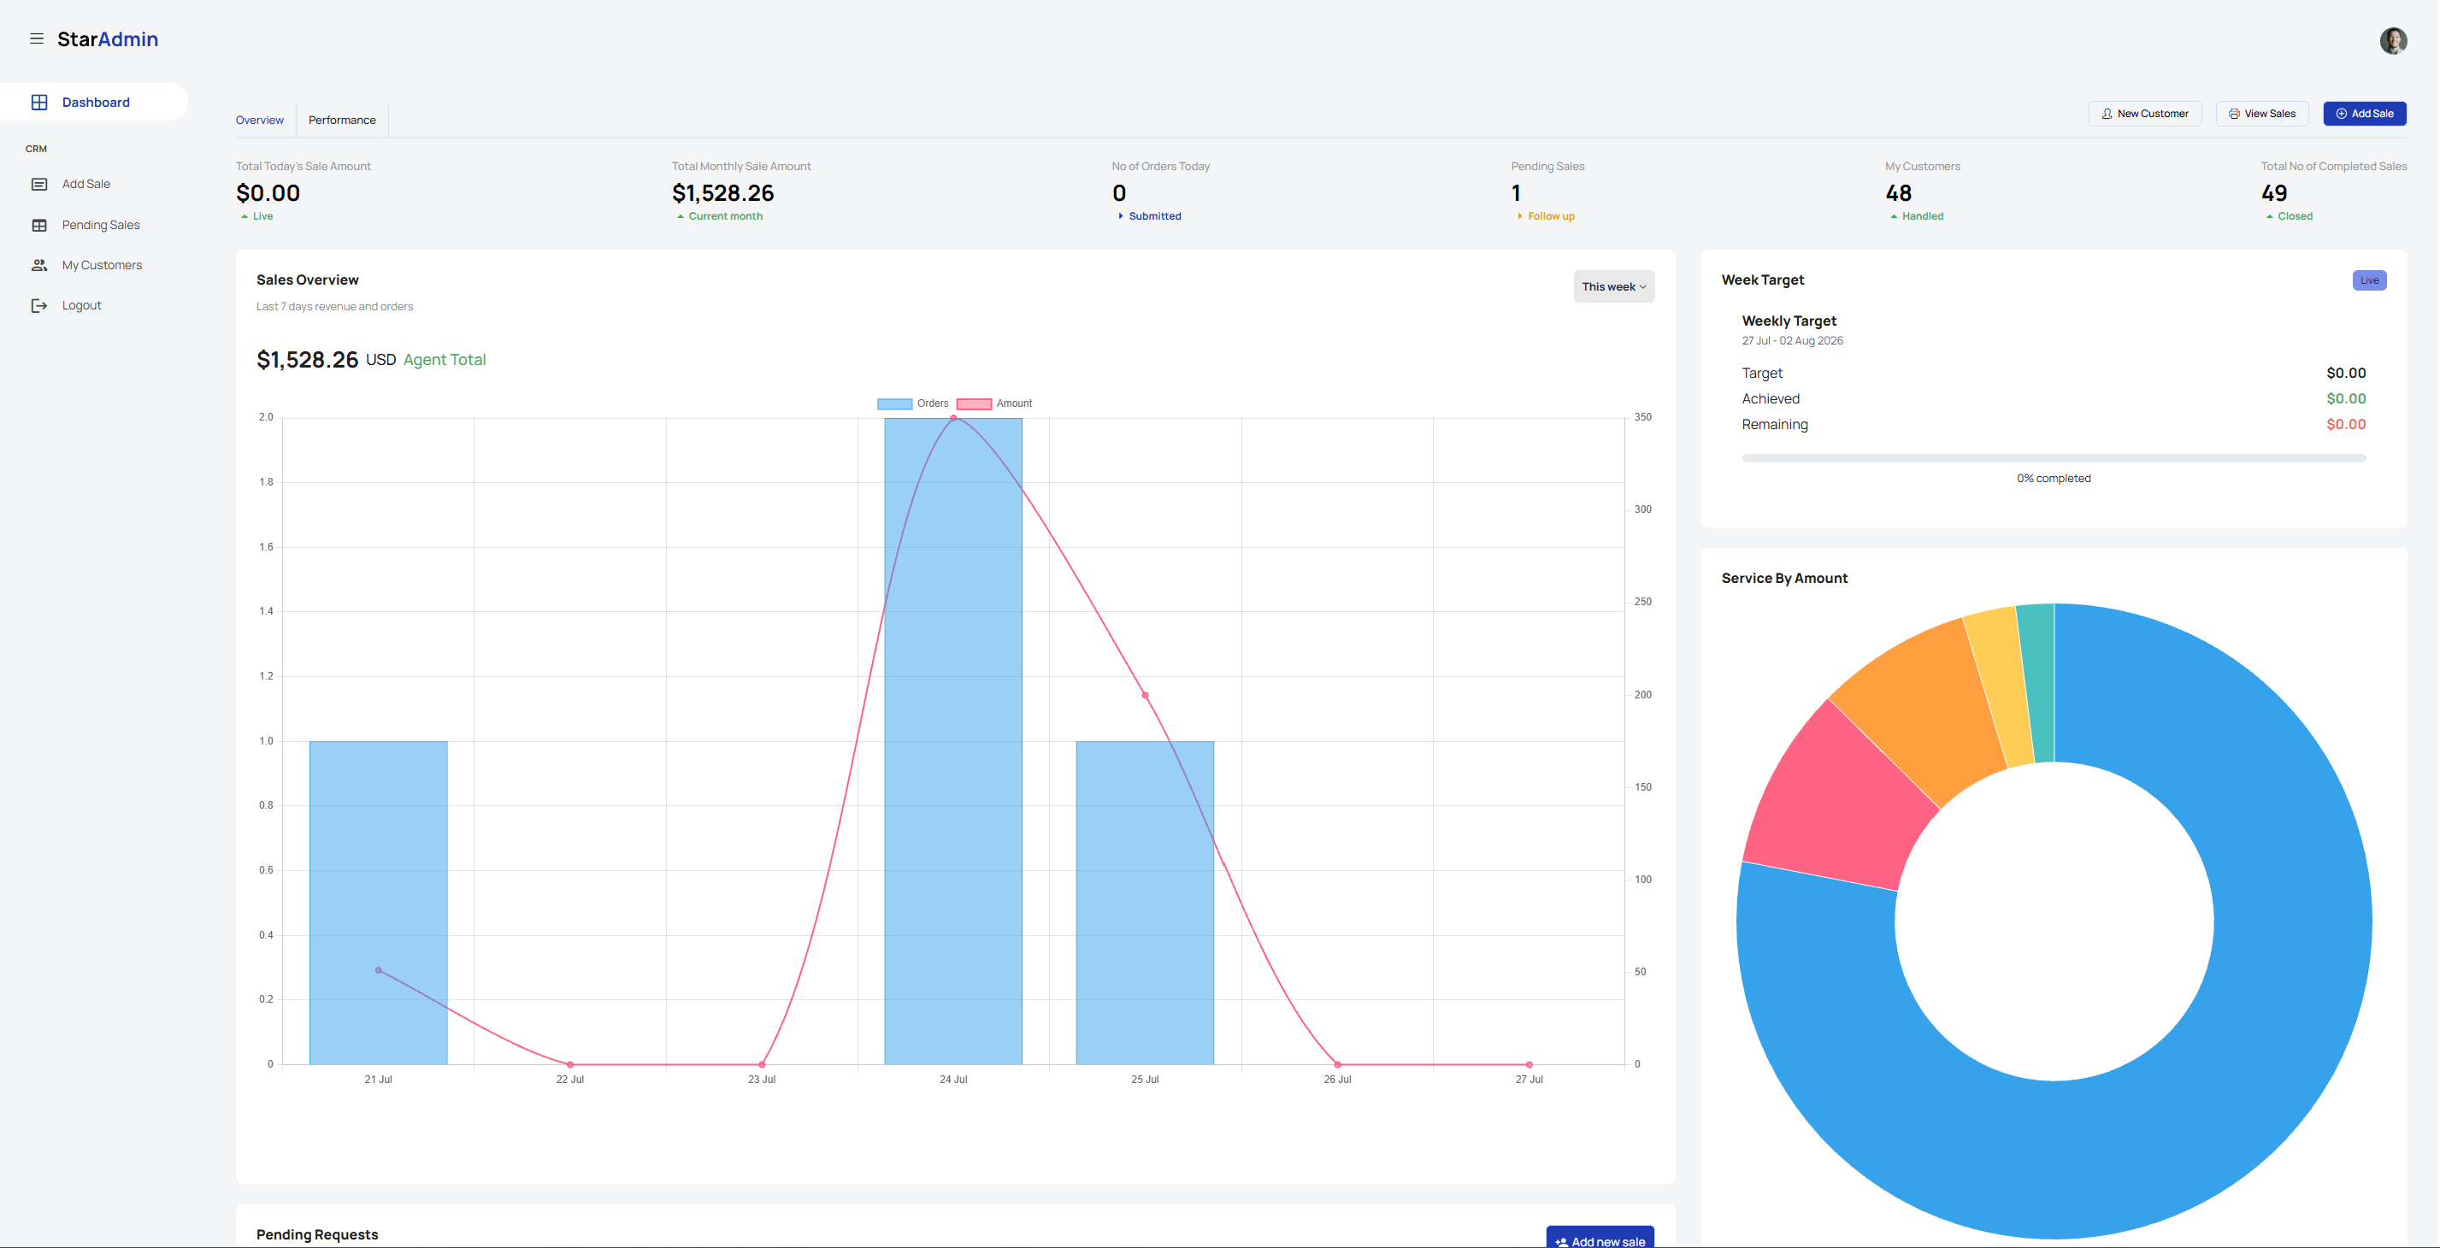Click the New Customer person icon
The width and height of the screenshot is (2440, 1248).
[x=2107, y=114]
